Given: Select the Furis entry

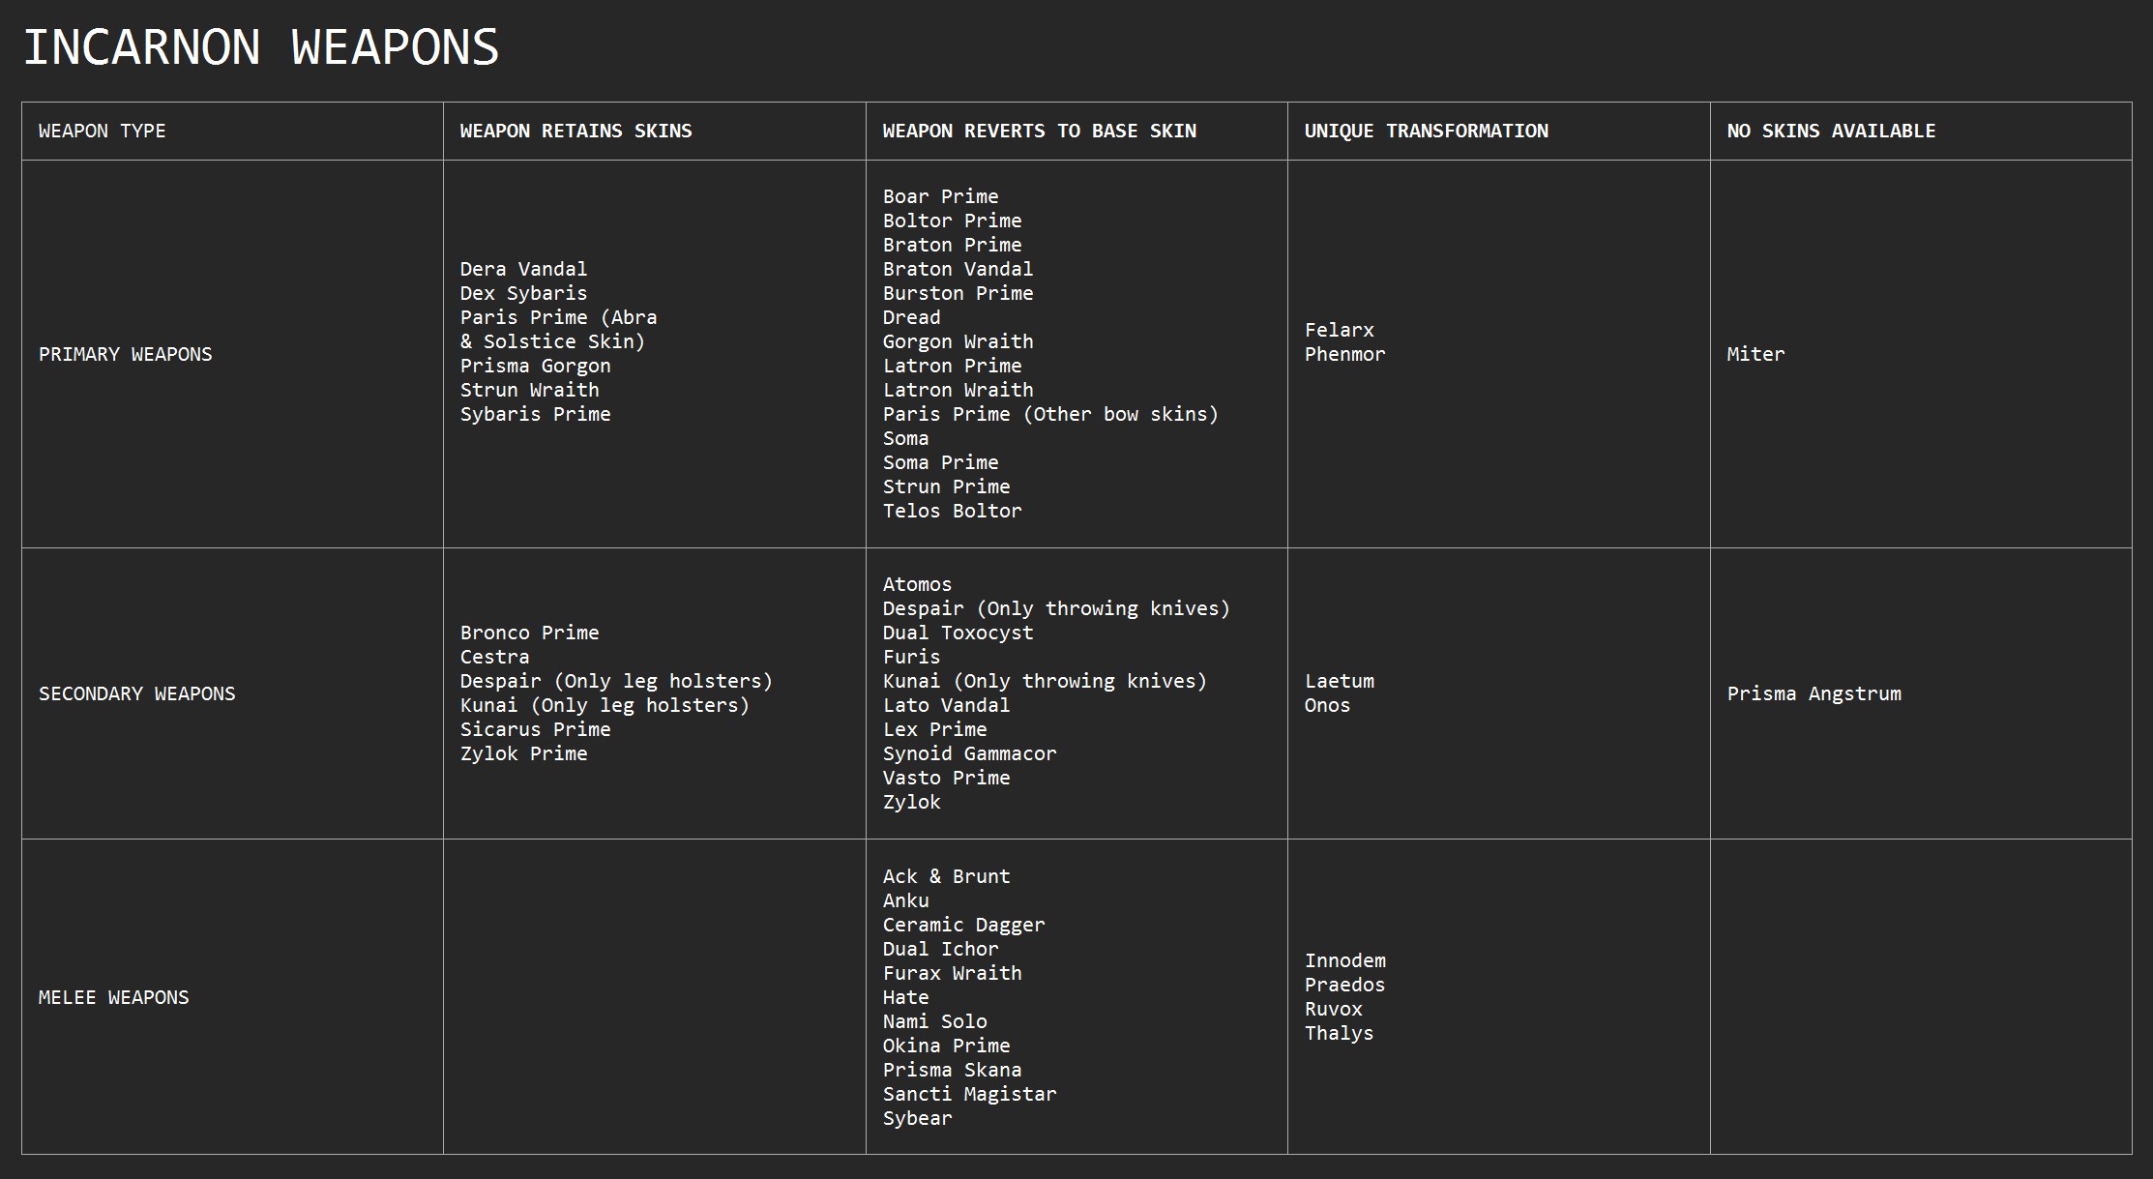Looking at the screenshot, I should (911, 657).
